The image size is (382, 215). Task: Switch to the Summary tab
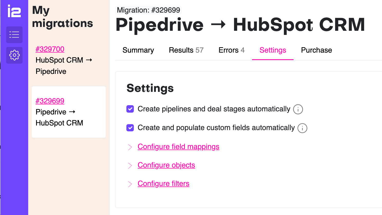(x=138, y=50)
